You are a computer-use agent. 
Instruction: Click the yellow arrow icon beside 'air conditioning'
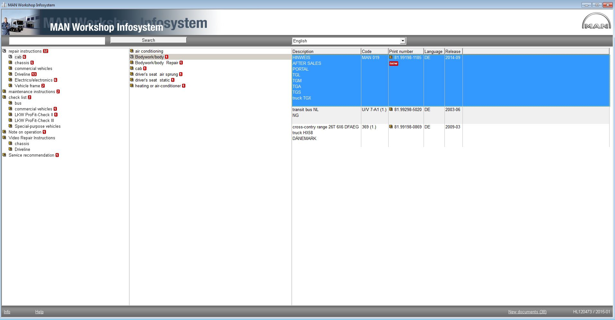(132, 51)
